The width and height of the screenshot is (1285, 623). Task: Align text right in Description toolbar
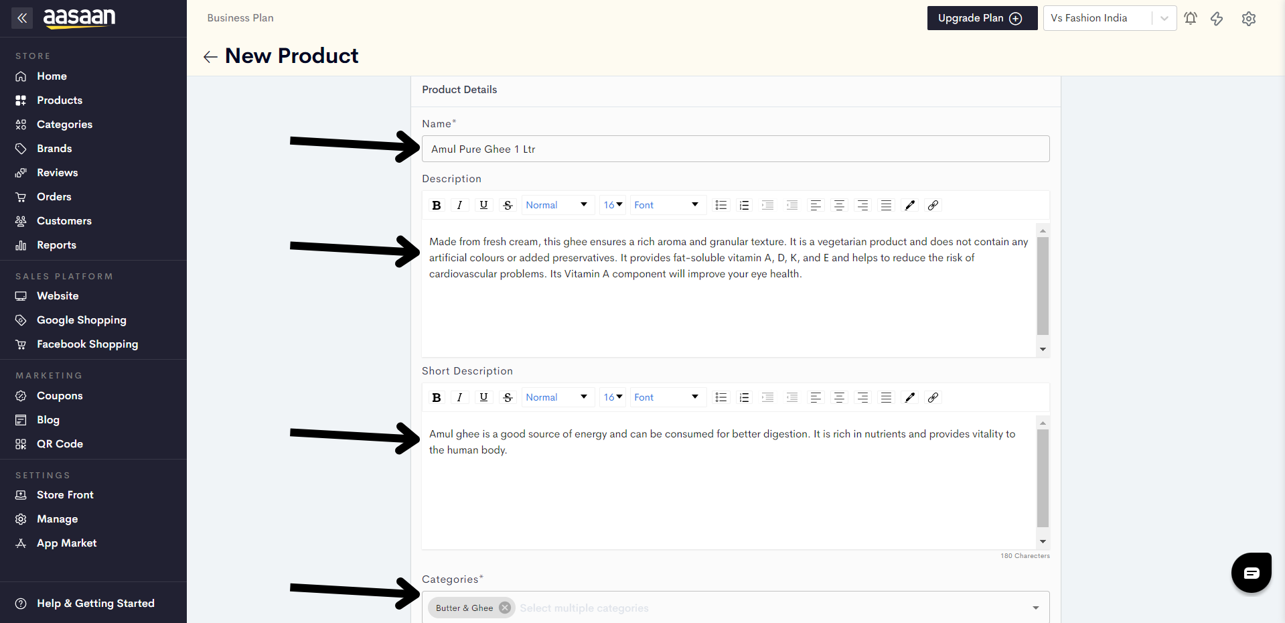click(x=862, y=205)
